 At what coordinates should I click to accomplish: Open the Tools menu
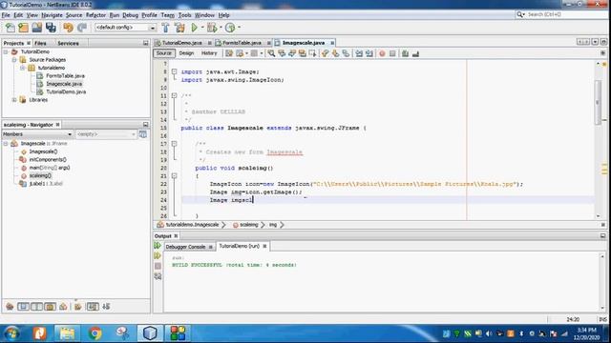[184, 15]
